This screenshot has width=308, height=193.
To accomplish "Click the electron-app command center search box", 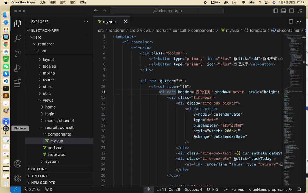I will [x=167, y=11].
